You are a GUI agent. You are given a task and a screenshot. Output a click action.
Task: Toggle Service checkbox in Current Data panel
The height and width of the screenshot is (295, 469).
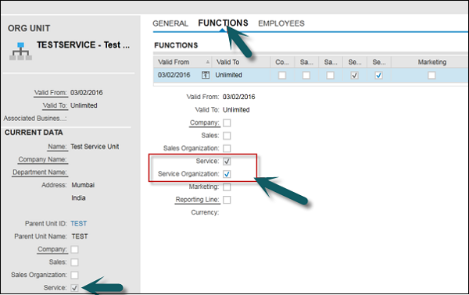click(x=74, y=288)
